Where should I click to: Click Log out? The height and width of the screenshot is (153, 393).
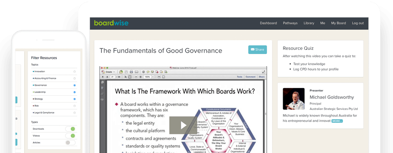358,23
